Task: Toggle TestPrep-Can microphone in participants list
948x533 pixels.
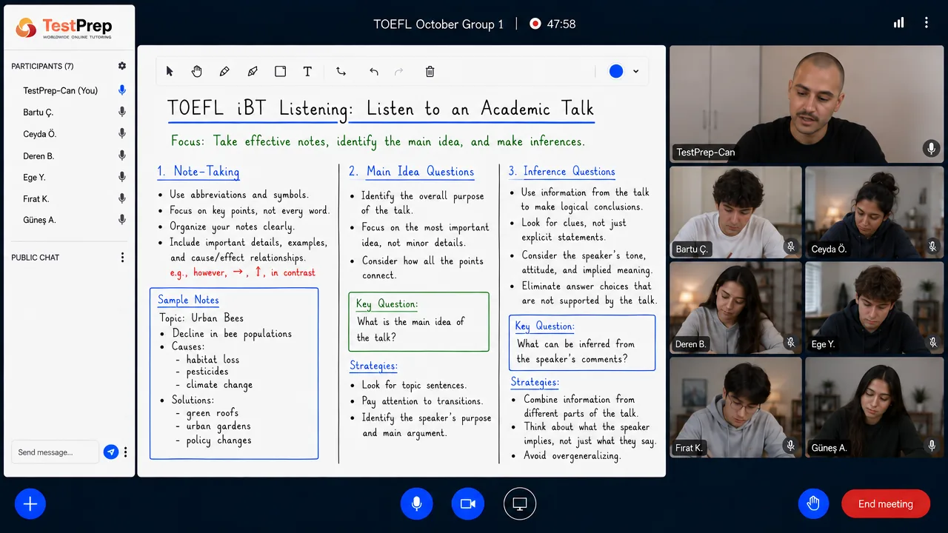Action: point(122,90)
